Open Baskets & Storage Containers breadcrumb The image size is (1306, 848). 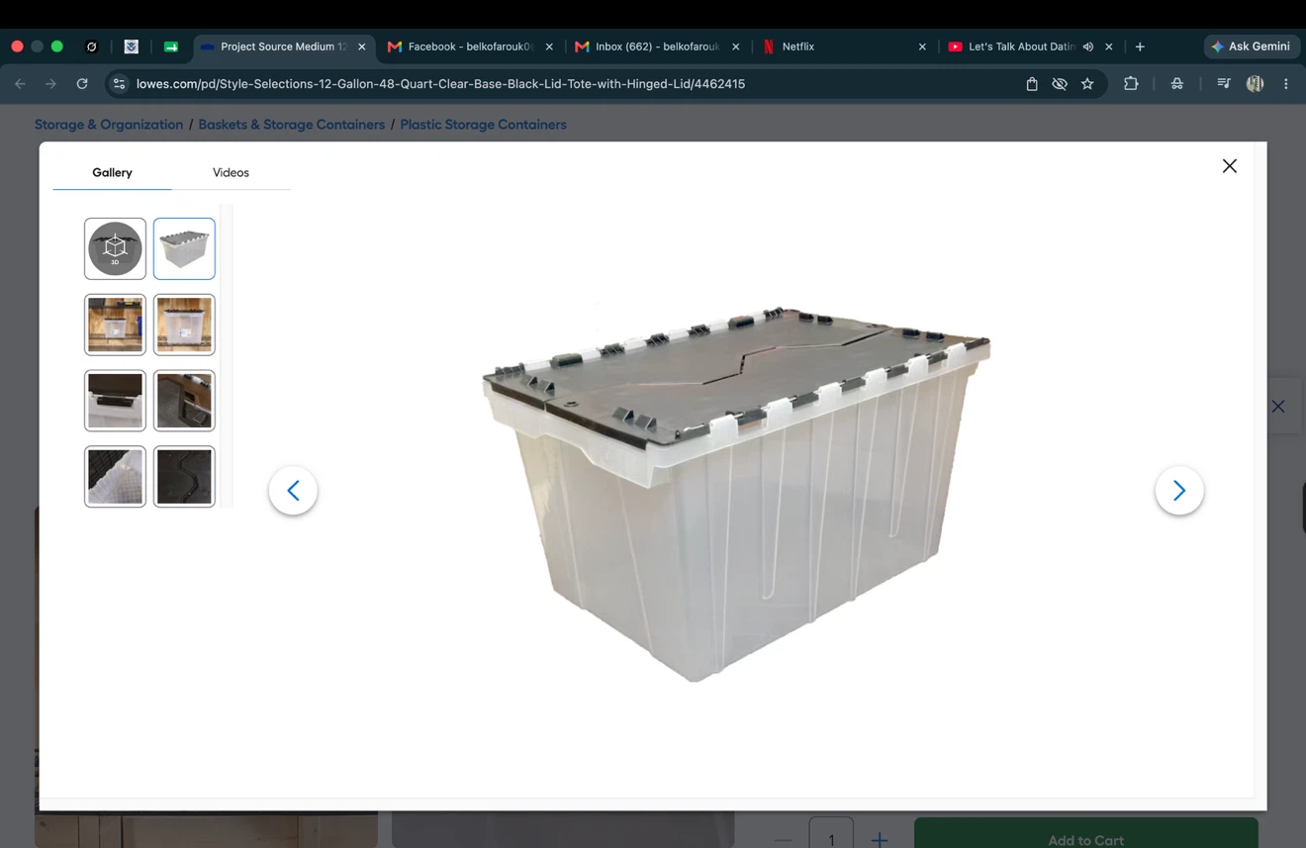point(291,125)
